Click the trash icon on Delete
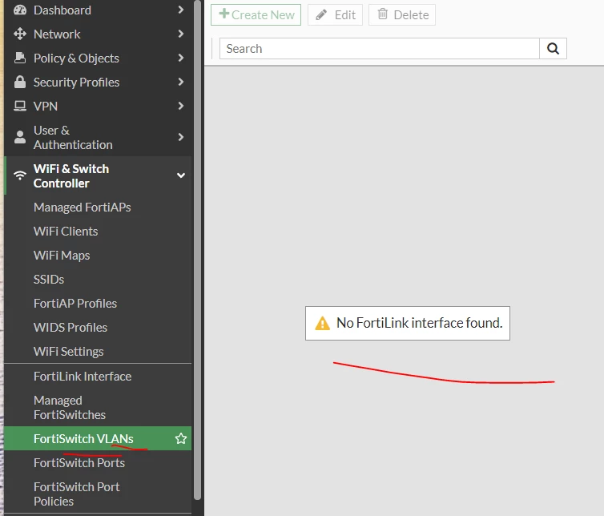The image size is (604, 516). pos(383,14)
